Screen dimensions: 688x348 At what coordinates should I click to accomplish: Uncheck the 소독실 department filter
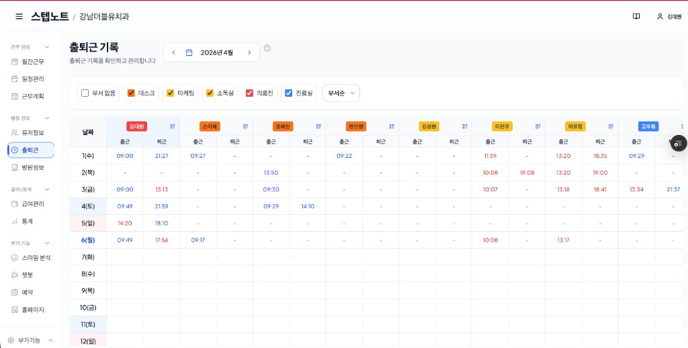point(210,93)
